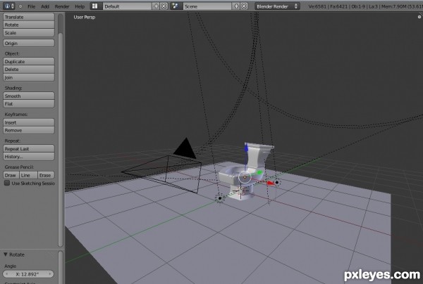The height and width of the screenshot is (284, 423).
Task: Add a new screen layout
Action: pyautogui.click(x=156, y=6)
